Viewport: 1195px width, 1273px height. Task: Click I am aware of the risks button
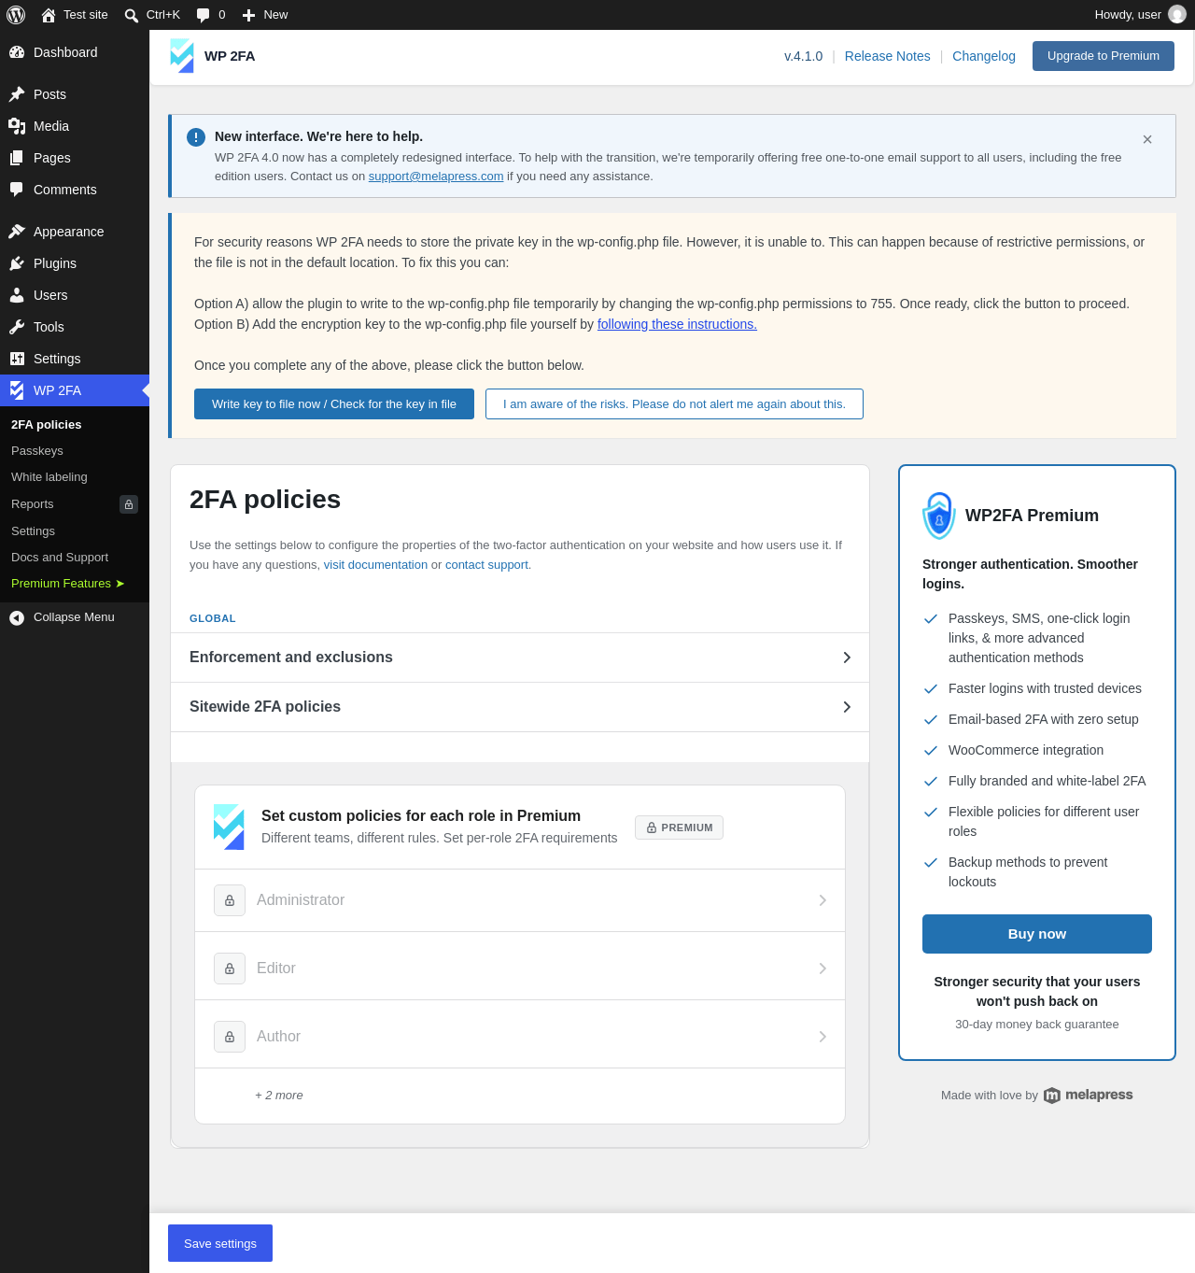point(674,404)
